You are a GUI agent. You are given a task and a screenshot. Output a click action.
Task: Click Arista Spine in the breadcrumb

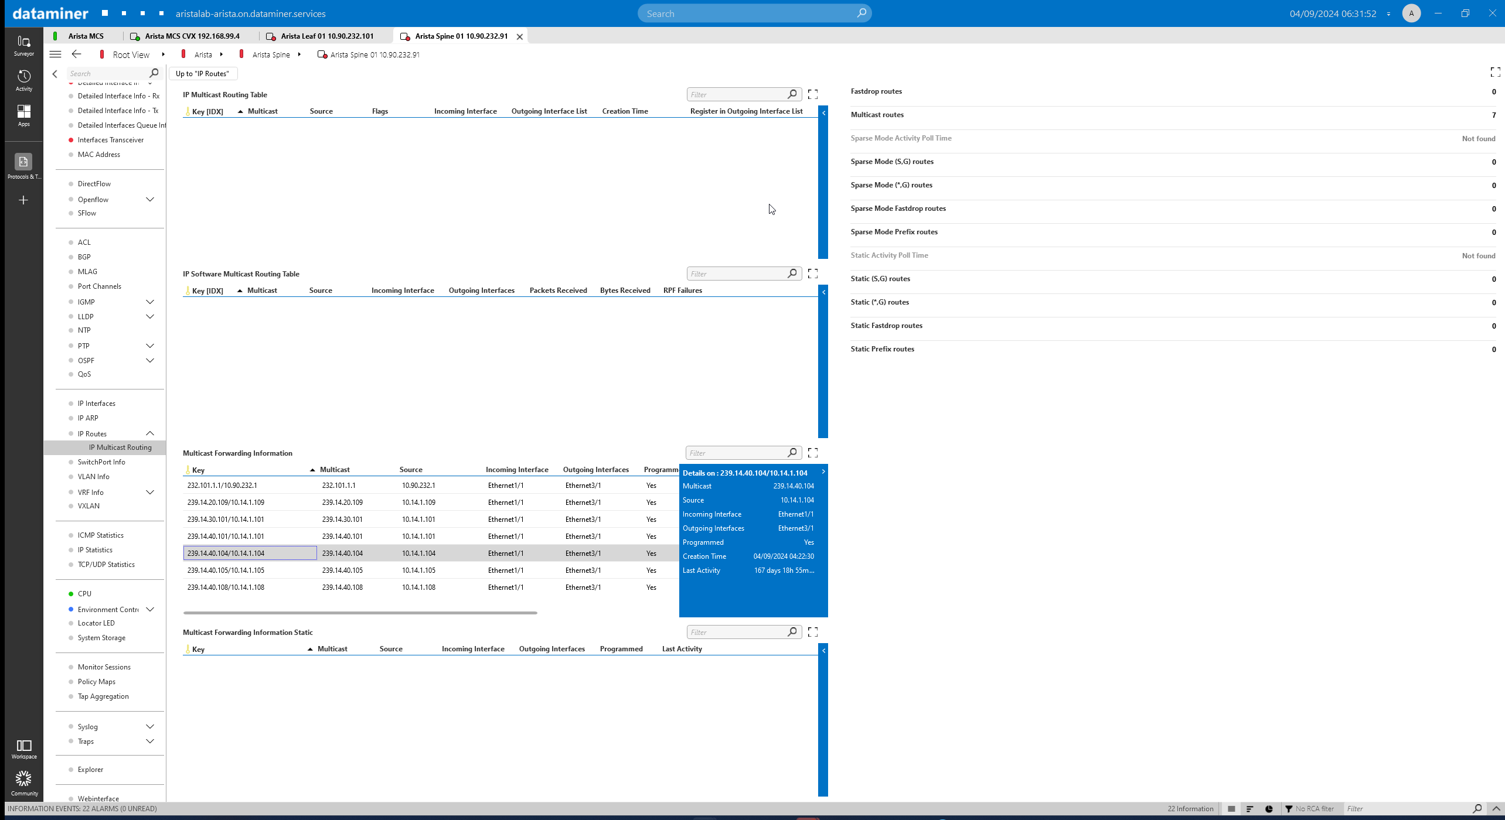coord(271,55)
